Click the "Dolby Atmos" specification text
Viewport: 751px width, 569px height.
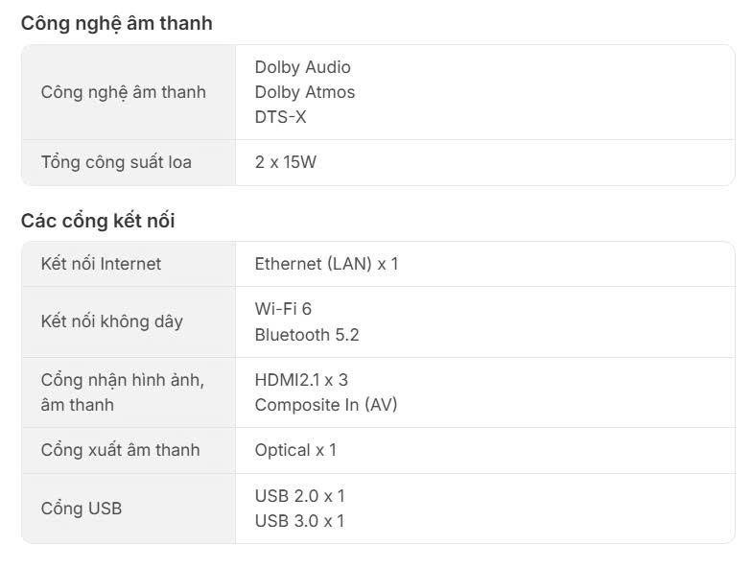305,92
